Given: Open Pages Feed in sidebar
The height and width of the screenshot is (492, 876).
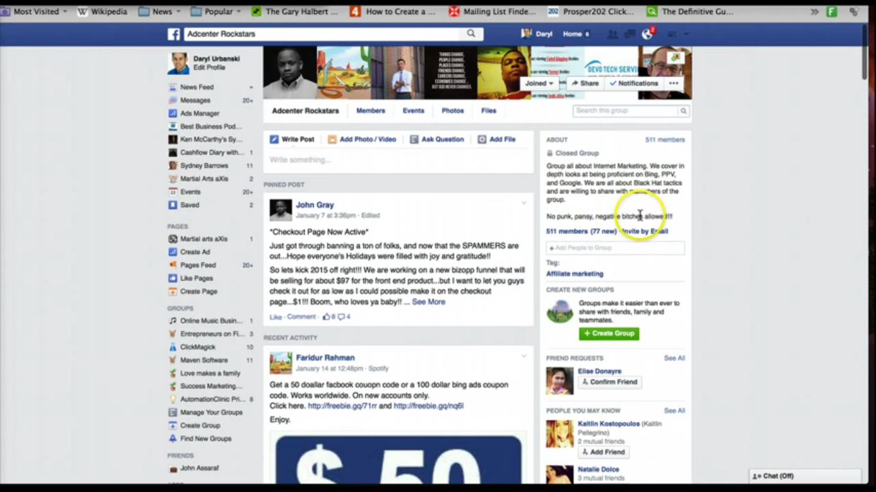Looking at the screenshot, I should pyautogui.click(x=198, y=265).
